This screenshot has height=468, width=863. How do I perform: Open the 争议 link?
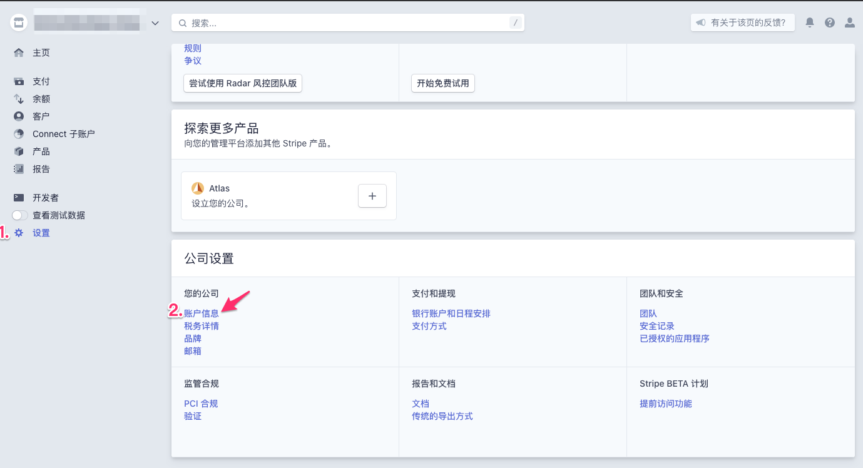click(193, 61)
